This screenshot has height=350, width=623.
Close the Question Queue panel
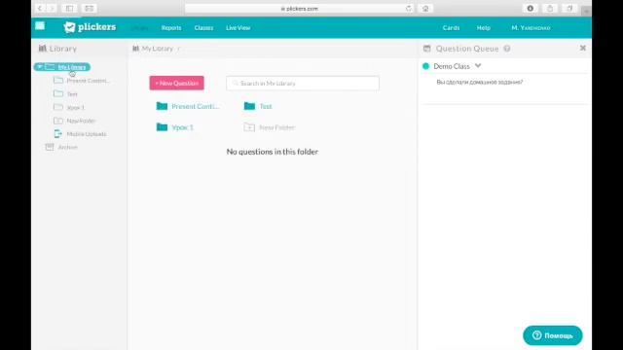pyautogui.click(x=583, y=48)
